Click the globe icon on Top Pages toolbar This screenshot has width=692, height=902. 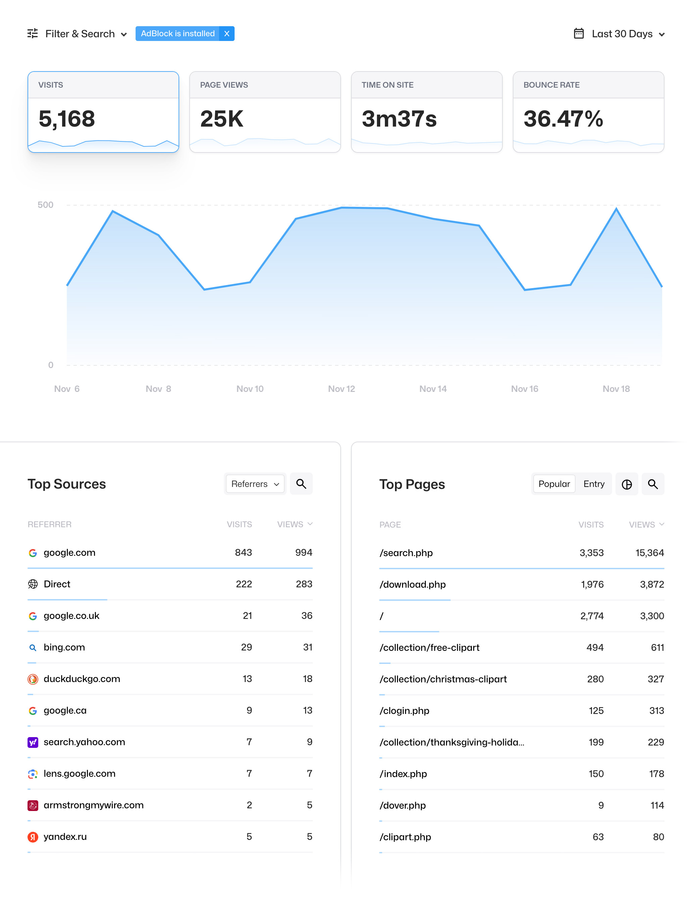(x=626, y=484)
